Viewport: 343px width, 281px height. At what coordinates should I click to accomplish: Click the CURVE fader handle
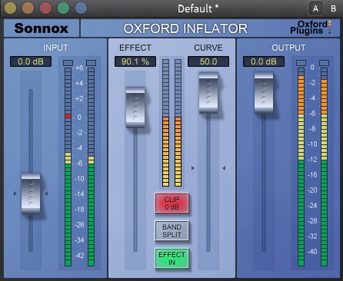[208, 93]
